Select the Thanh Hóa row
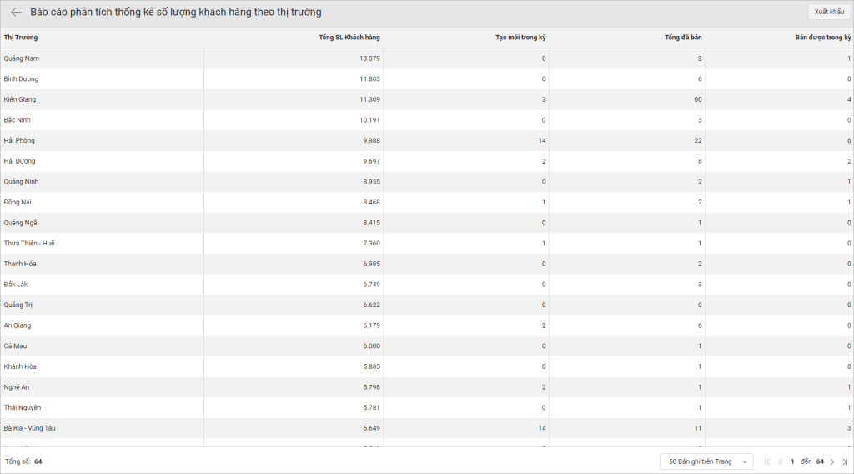The width and height of the screenshot is (854, 474). (x=427, y=264)
